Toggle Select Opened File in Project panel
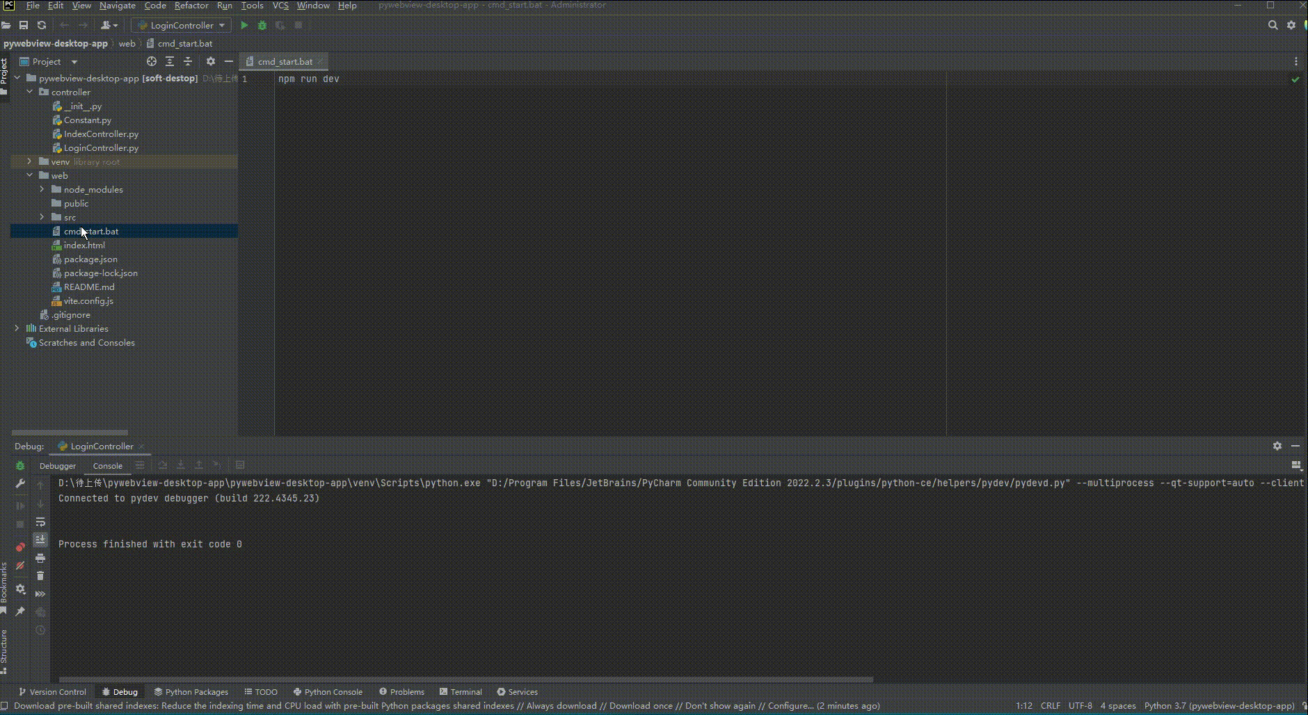 pos(152,61)
